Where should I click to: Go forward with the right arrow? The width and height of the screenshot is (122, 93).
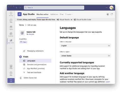[x=20, y=8]
